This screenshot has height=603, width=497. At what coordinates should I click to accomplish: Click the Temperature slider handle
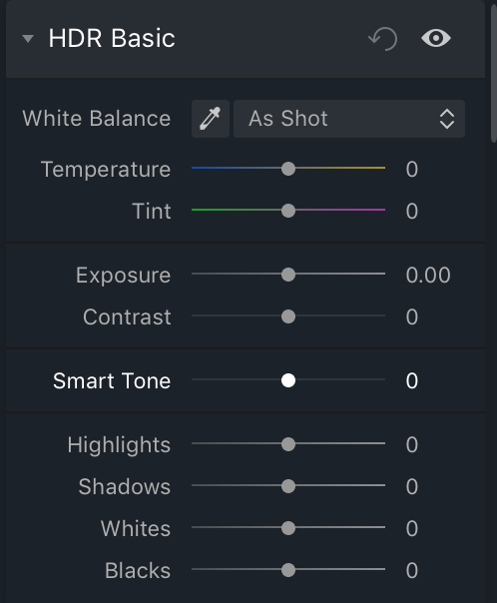pyautogui.click(x=288, y=169)
